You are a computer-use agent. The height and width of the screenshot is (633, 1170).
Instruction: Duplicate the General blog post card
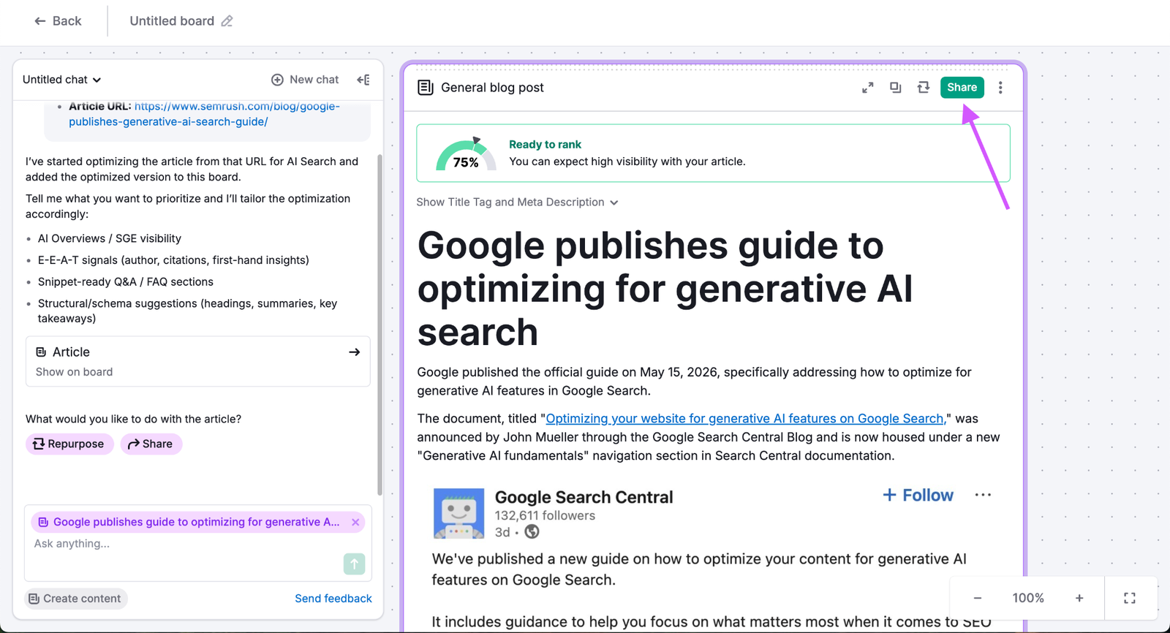pyautogui.click(x=896, y=88)
